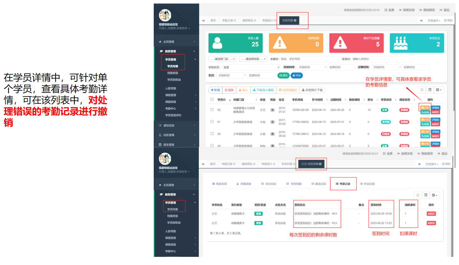Screen dimensions: 459x265
Task: Open the 请选择门店 store dropdown
Action: click(222, 59)
